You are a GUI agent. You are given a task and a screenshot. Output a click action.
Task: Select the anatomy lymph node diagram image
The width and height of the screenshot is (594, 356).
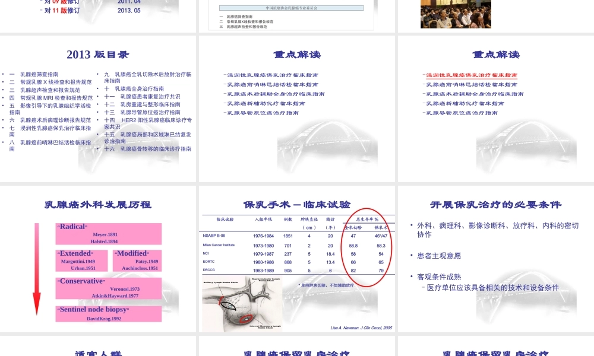[242, 306]
